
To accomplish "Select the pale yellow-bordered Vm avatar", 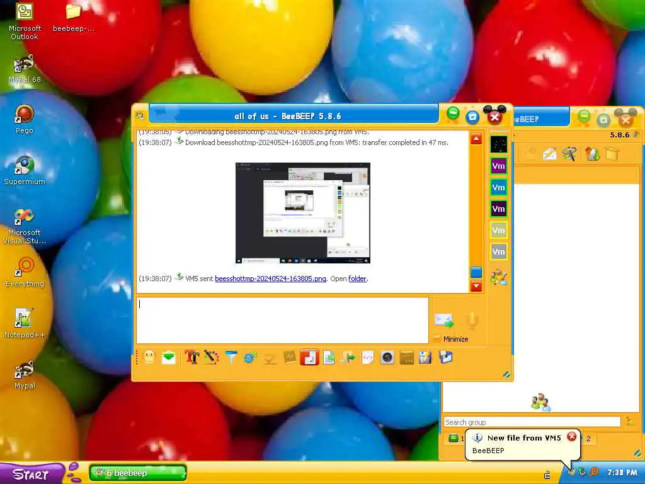I will 499,230.
